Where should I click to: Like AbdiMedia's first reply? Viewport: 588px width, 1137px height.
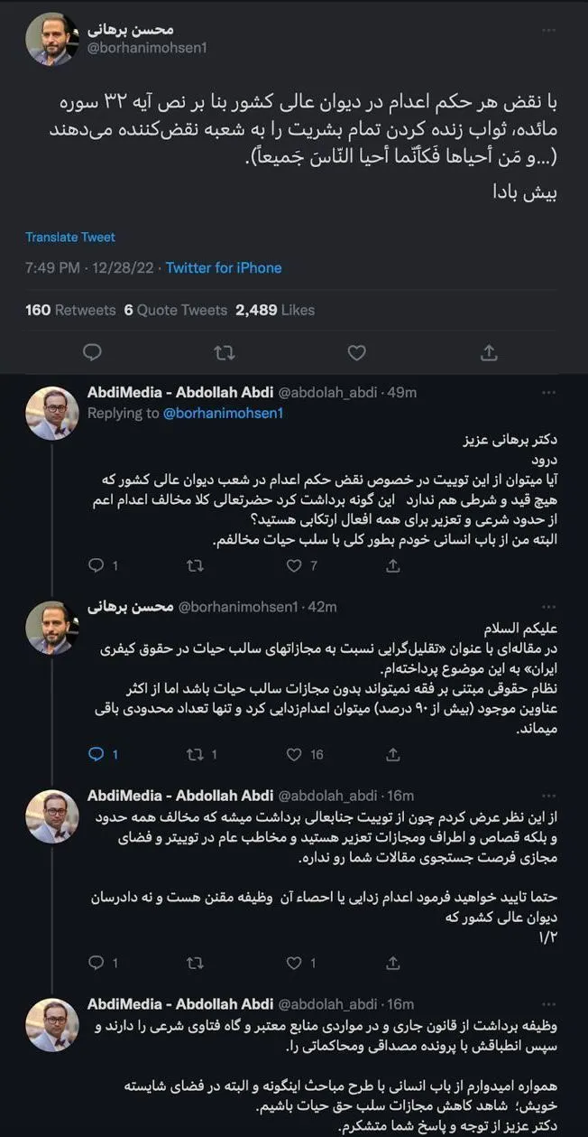293,565
